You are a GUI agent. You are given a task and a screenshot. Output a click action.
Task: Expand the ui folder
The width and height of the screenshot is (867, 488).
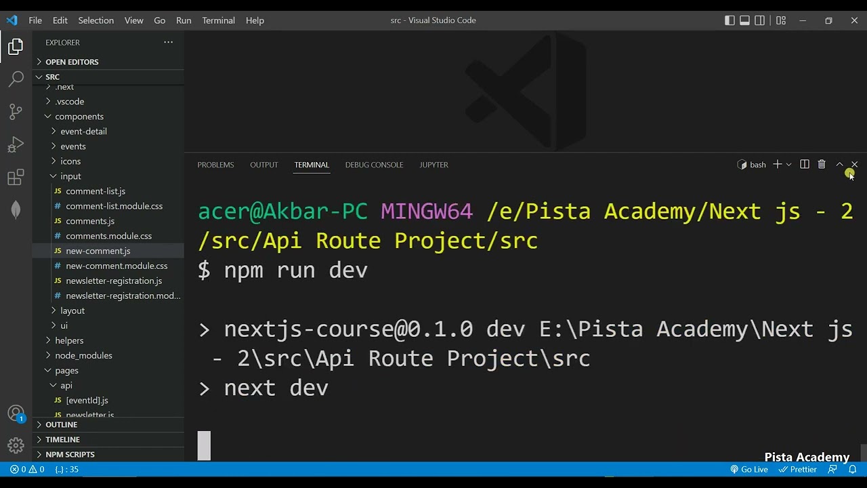pyautogui.click(x=108, y=325)
